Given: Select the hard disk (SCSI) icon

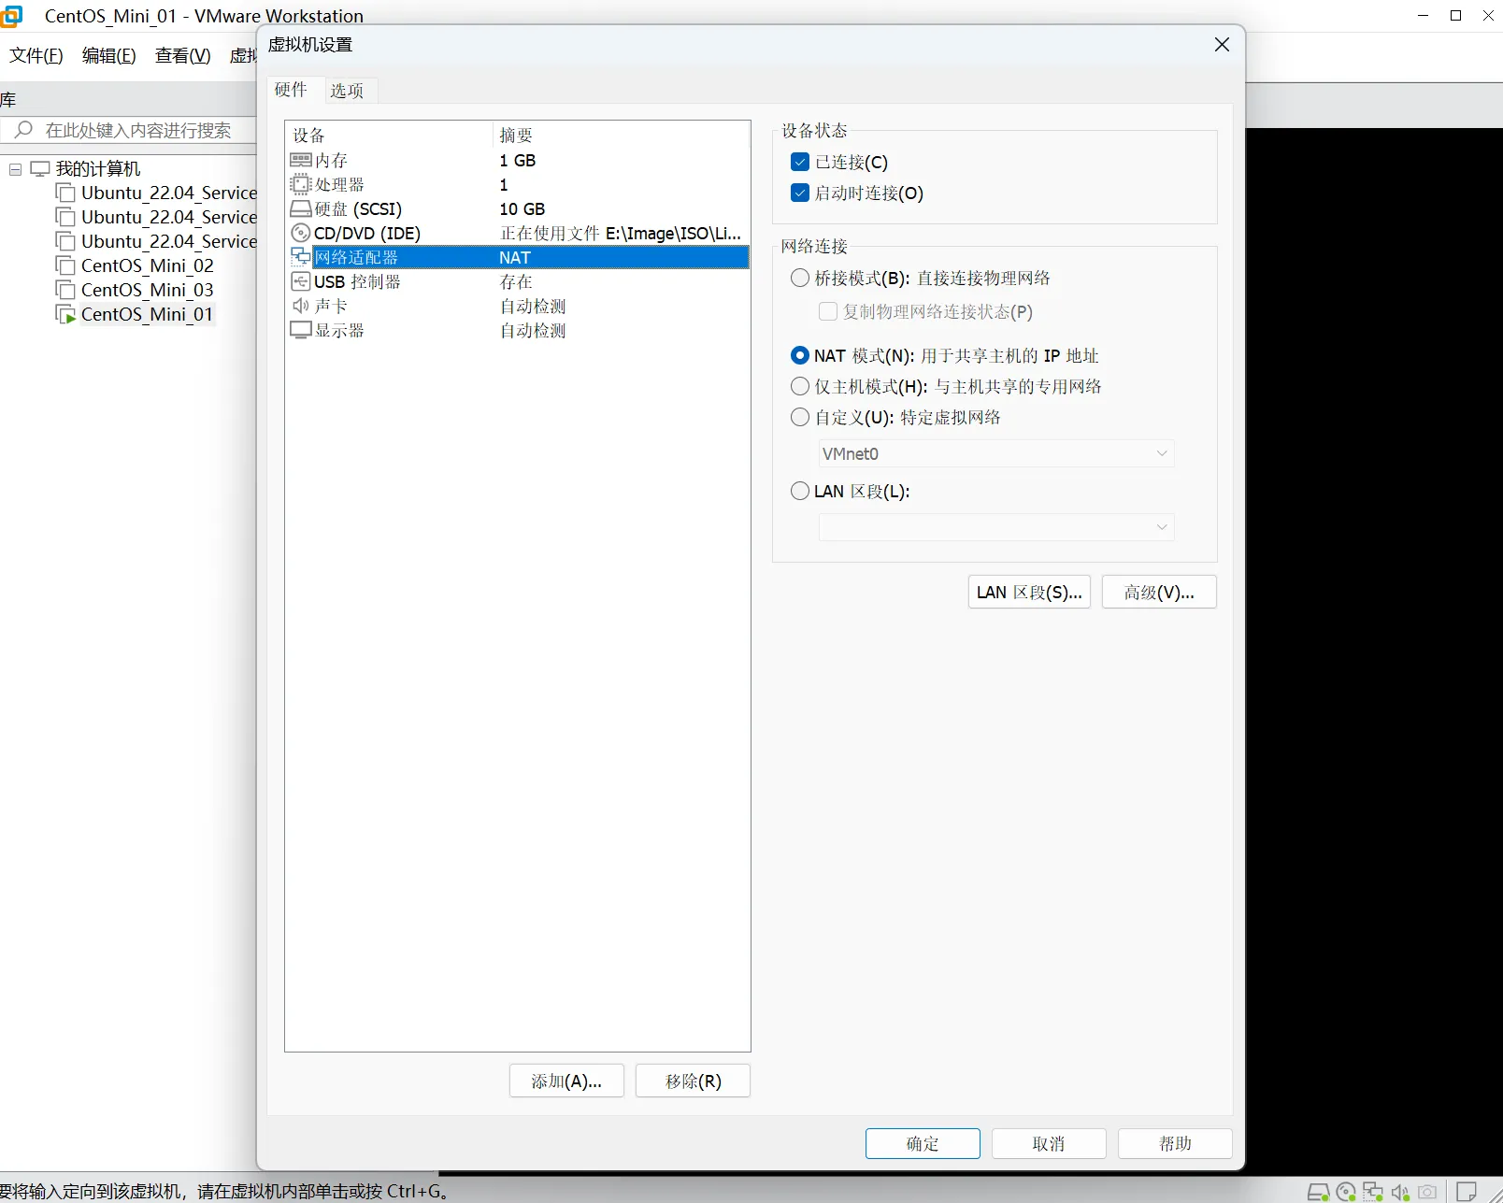Looking at the screenshot, I should [301, 209].
